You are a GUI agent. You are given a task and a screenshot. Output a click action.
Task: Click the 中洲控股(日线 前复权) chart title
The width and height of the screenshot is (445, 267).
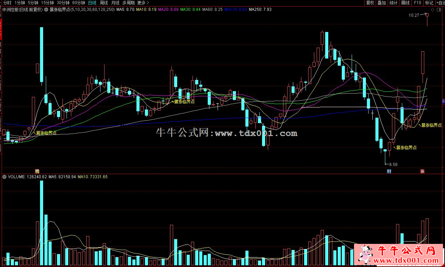[23, 10]
